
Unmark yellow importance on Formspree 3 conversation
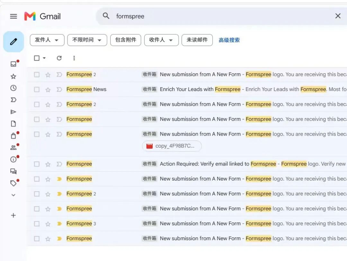point(59,224)
